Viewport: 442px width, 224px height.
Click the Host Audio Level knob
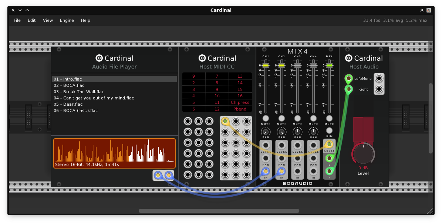[x=363, y=153]
